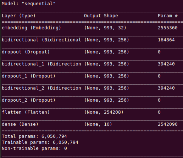Click bidirectional_1 param count 394240
Image resolution: width=183 pixels, height=158 pixels.
pyautogui.click(x=166, y=64)
